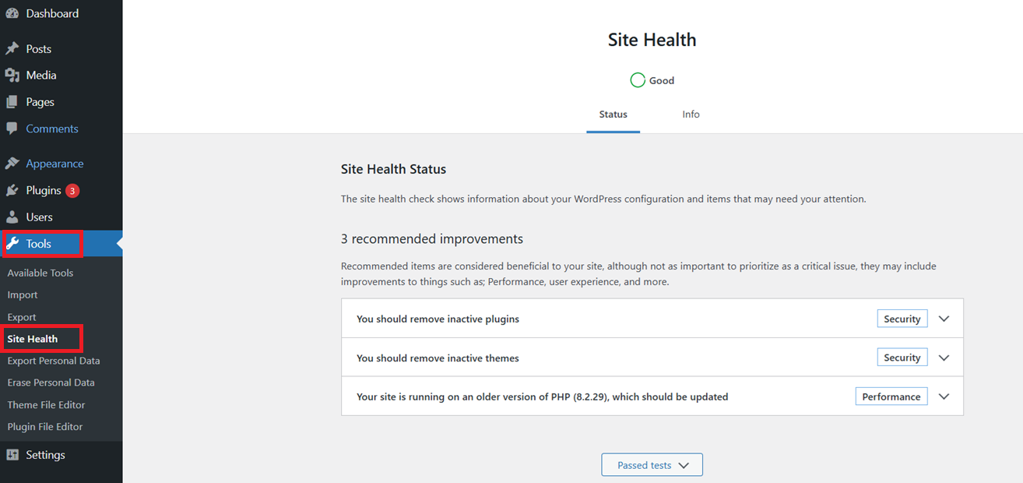This screenshot has width=1023, height=483.
Task: Select Site Health in Tools submenu
Action: coord(33,339)
